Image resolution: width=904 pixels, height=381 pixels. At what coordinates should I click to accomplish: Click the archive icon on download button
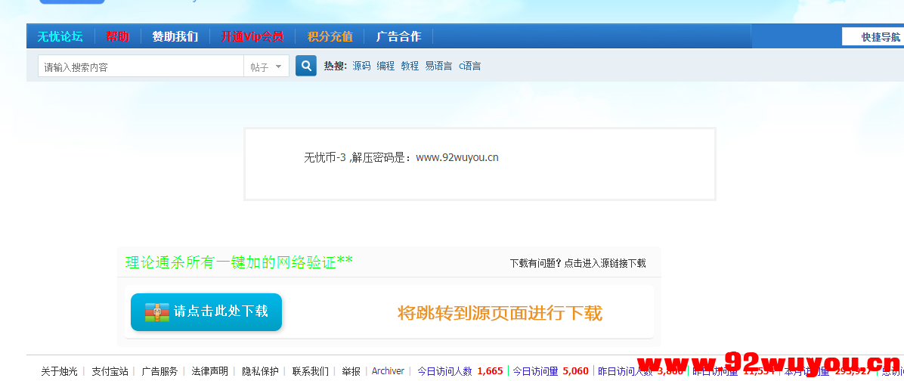(156, 312)
